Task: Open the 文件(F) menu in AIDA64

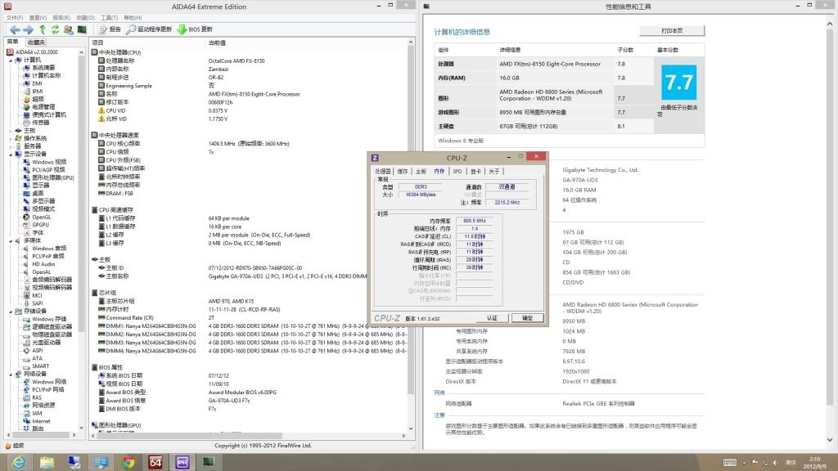Action: [15, 16]
